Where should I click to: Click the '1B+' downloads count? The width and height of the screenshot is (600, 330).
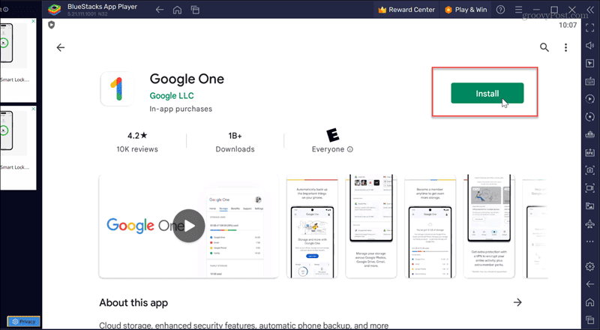[x=235, y=136]
